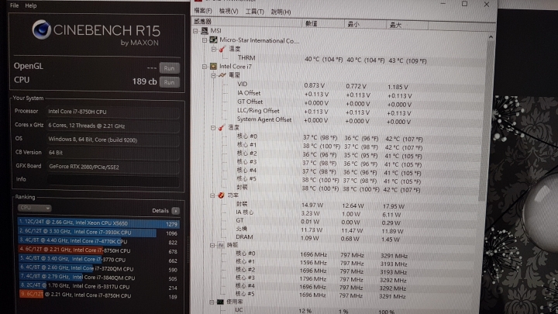This screenshot has width=558, height=314.
Task: Open the 說明(H) menu in HWMonitor
Action: [x=281, y=12]
